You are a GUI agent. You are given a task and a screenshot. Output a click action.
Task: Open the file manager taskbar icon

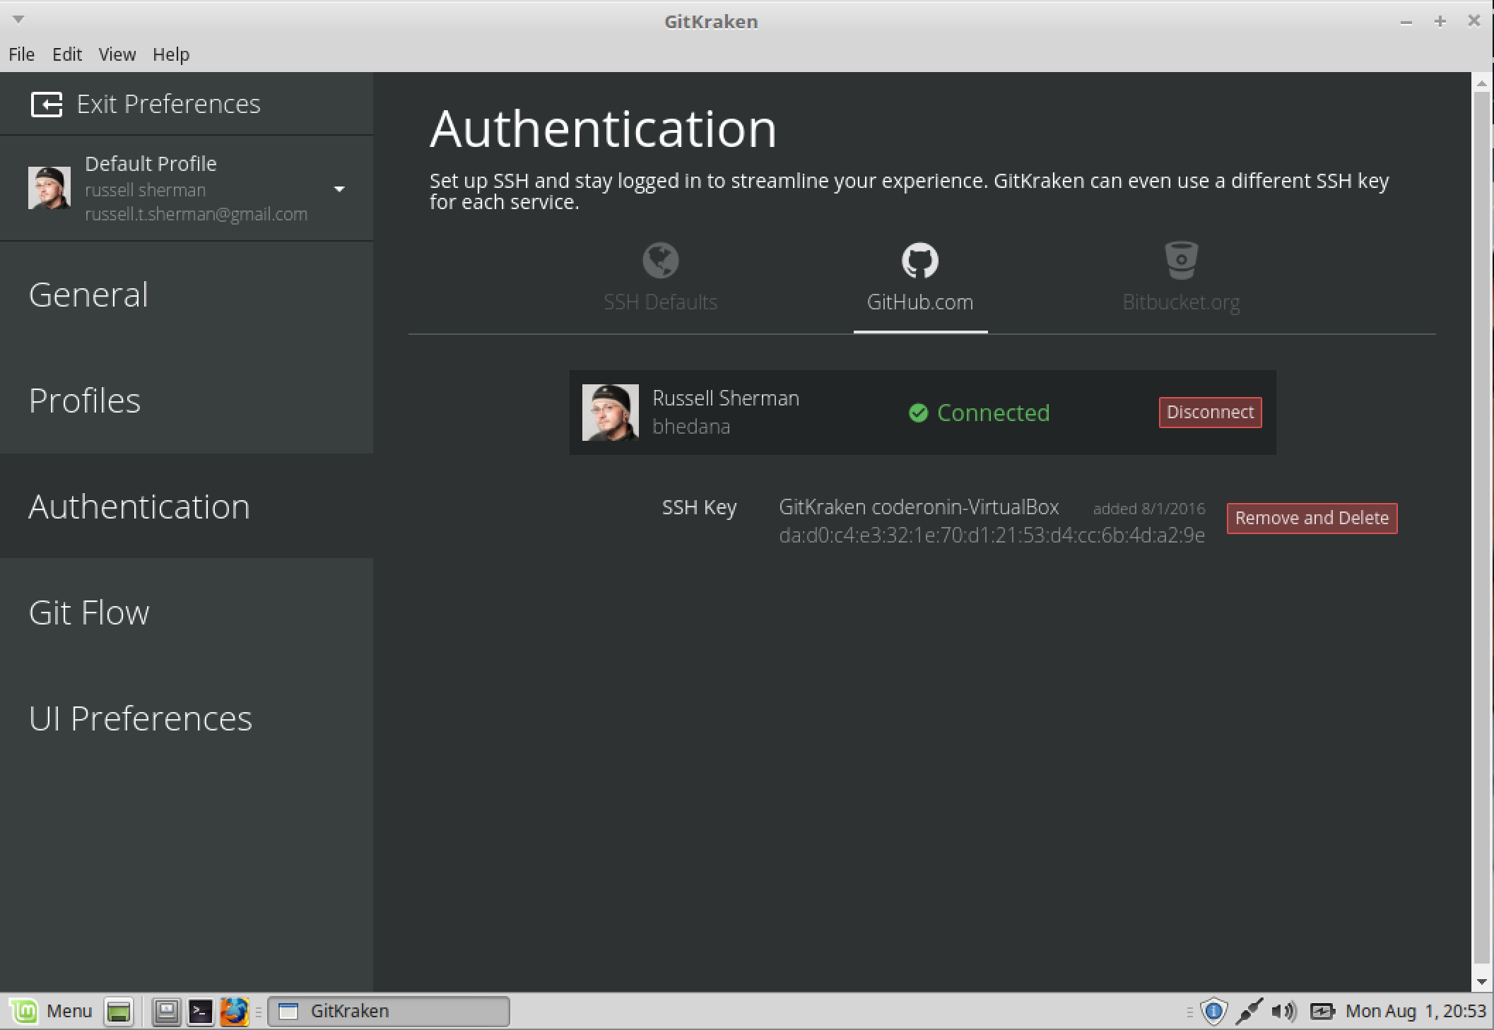pos(167,1012)
